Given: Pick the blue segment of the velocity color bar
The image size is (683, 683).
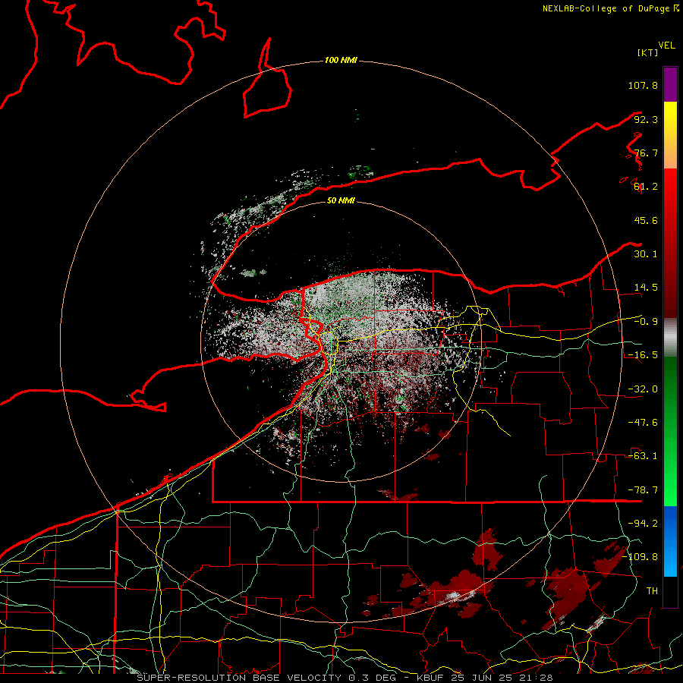Looking at the screenshot, I should (670, 541).
